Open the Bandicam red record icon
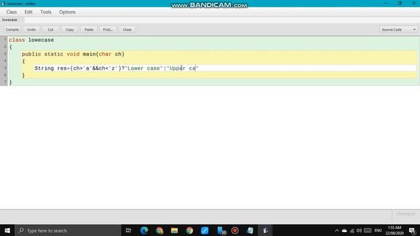 [x=235, y=230]
